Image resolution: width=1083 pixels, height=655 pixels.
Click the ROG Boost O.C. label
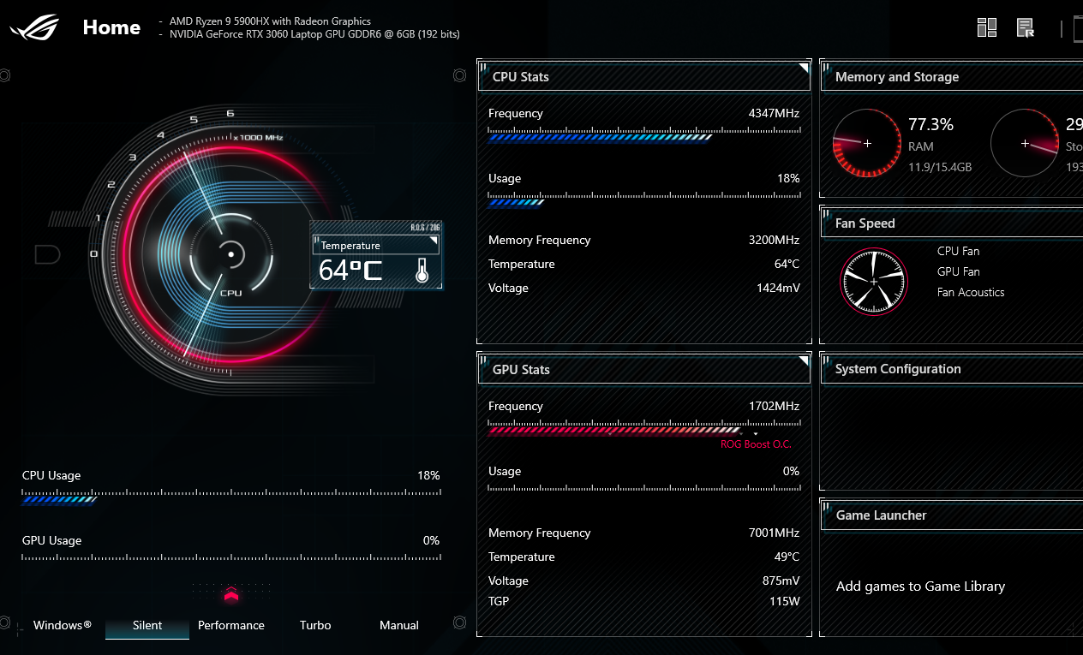pos(756,444)
